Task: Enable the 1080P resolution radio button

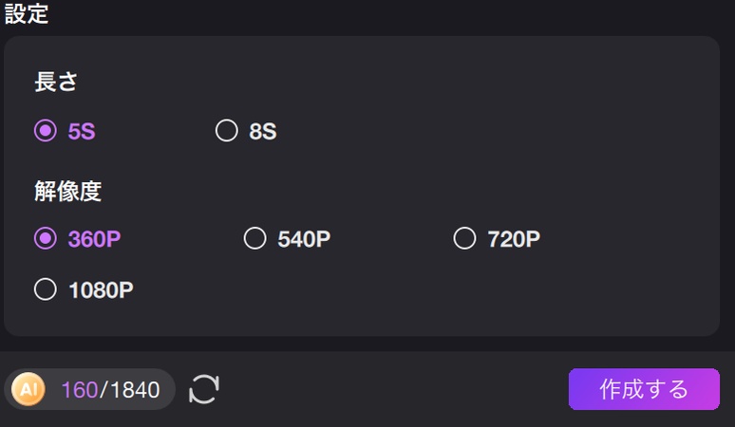Action: pos(45,289)
